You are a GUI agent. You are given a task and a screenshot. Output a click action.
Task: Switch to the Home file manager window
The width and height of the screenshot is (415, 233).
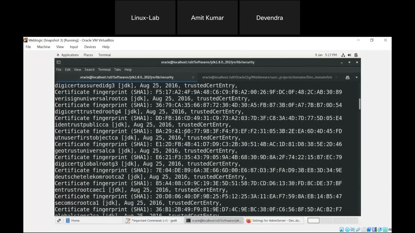click(93, 220)
